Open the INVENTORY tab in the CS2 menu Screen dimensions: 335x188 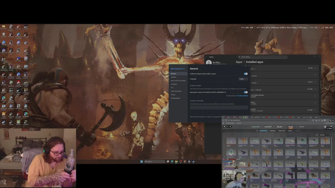(x=256, y=127)
